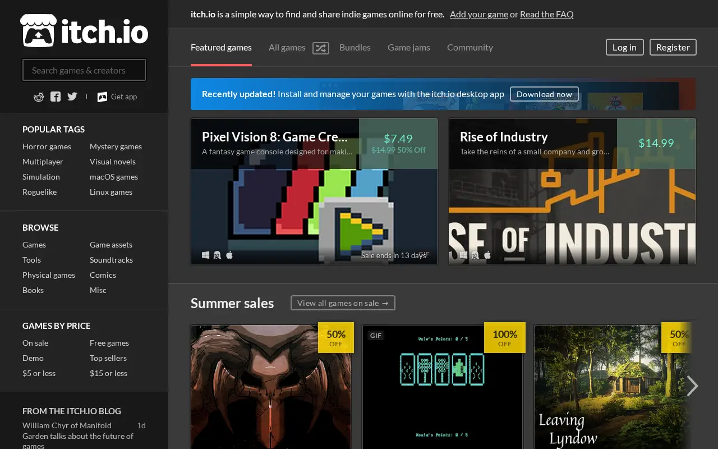Click the Linux icon on Pixel Vision 8 card

(218, 255)
